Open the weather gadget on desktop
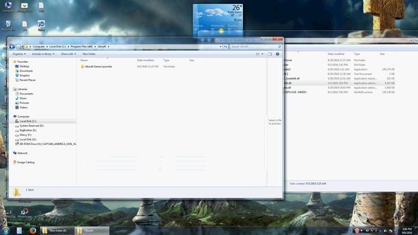This screenshot has width=418, height=235. click(x=217, y=20)
